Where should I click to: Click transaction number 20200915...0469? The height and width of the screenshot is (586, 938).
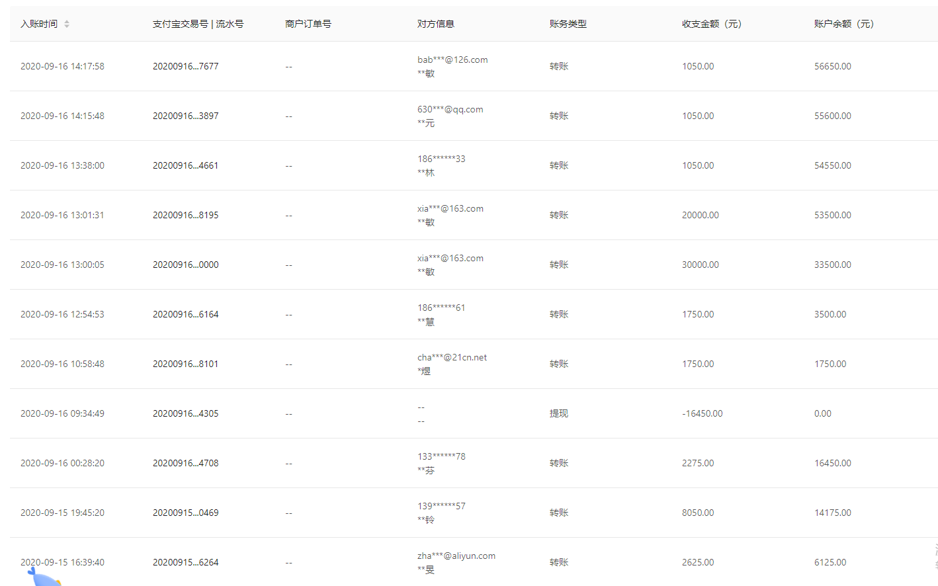[x=185, y=513]
